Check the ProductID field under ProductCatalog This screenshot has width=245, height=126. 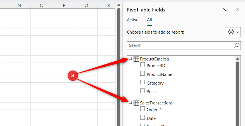[142, 65]
